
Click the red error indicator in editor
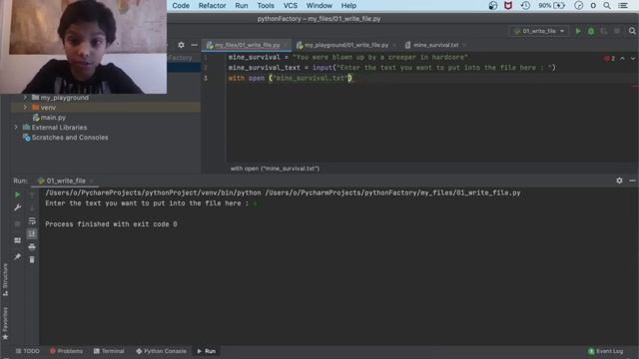[610, 59]
